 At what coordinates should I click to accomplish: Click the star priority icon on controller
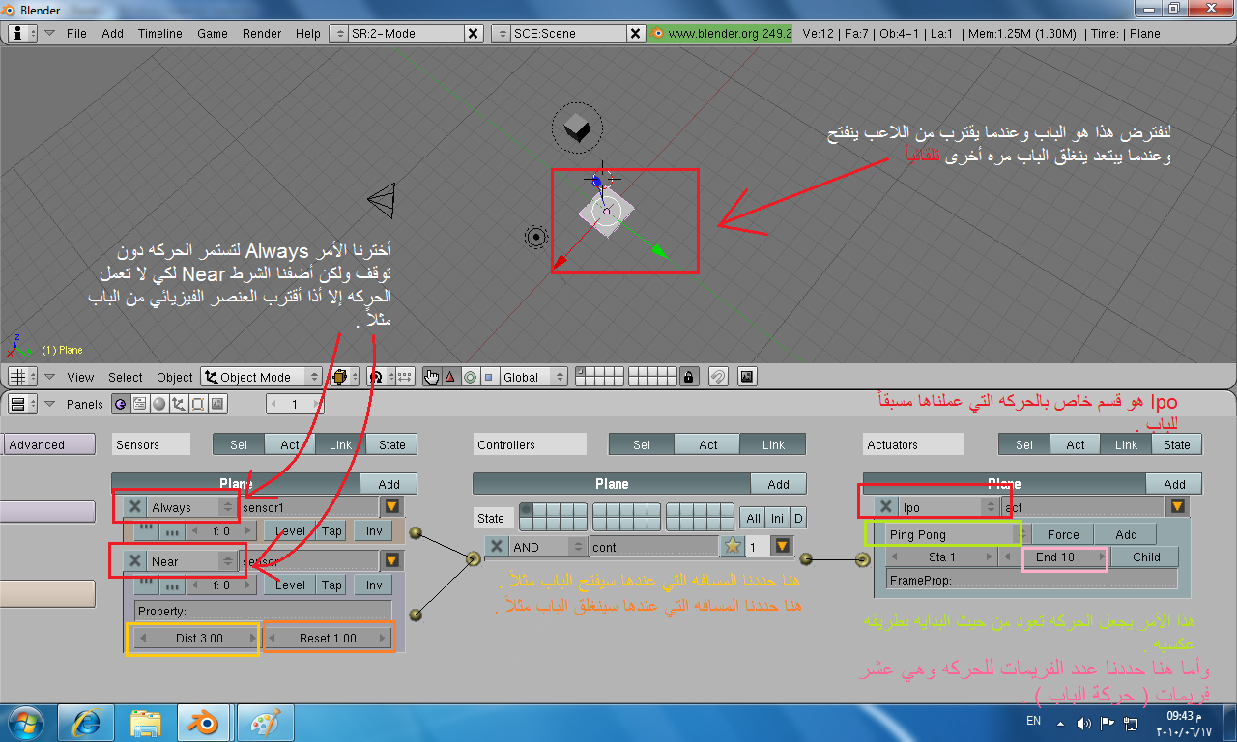tap(733, 547)
